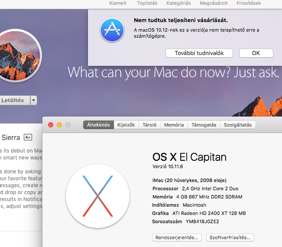This screenshot has width=282, height=247.
Task: Click the 'Nem tudtuk teljesíteni vásárlását.' heading
Action: [181, 20]
